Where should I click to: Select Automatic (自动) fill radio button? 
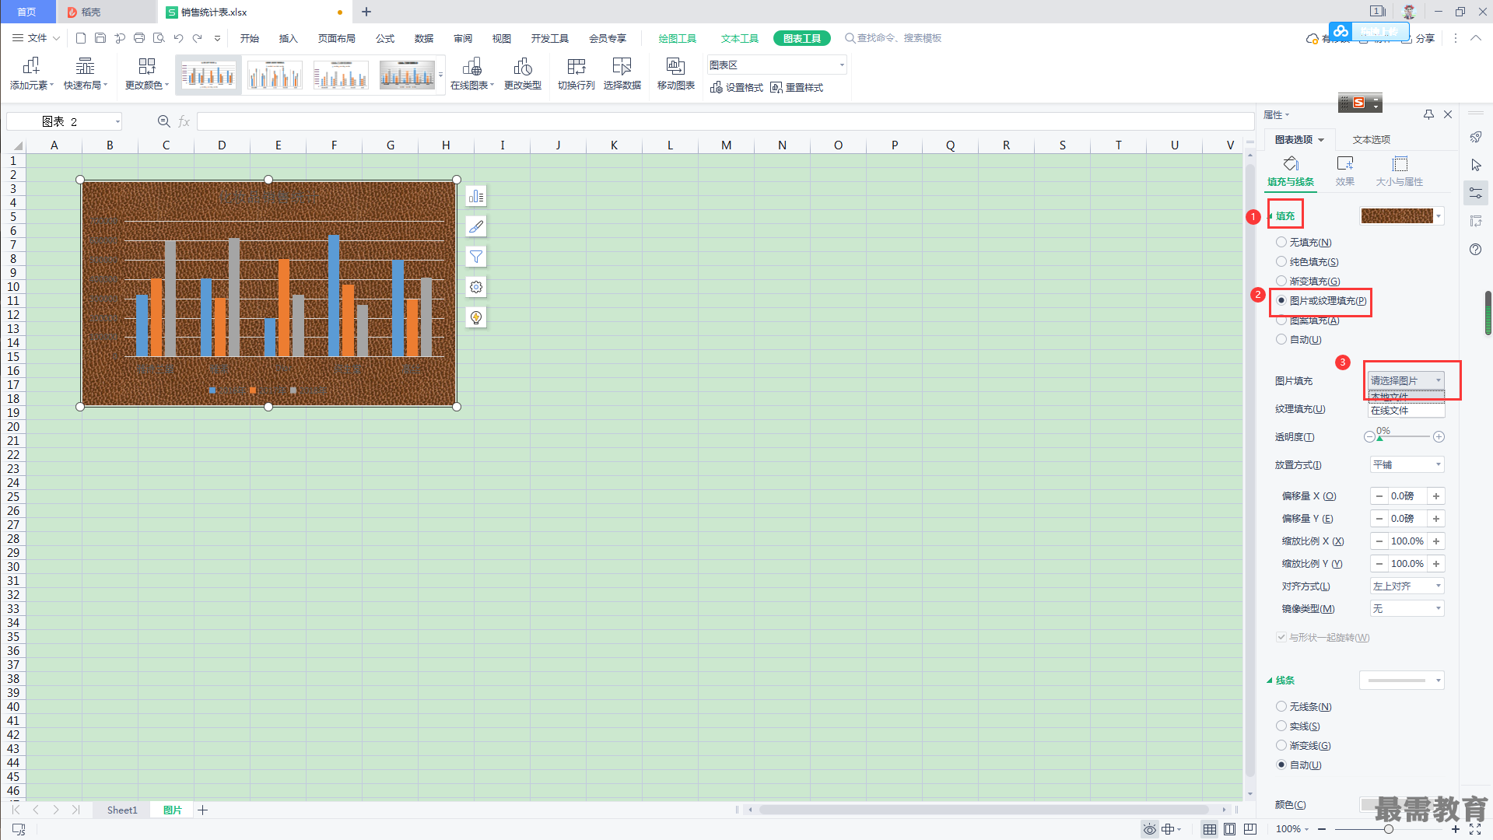(1281, 340)
